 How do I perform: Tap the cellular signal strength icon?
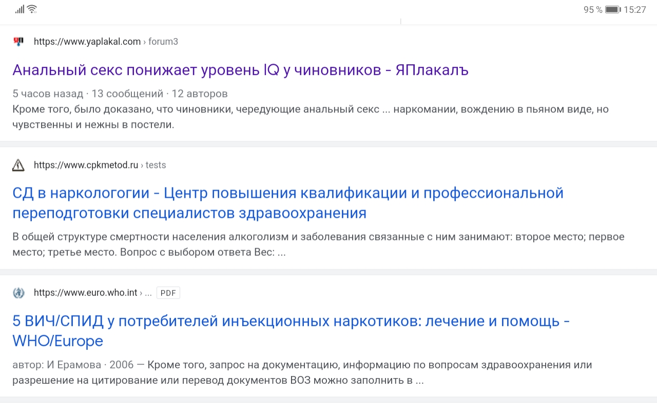20,9
